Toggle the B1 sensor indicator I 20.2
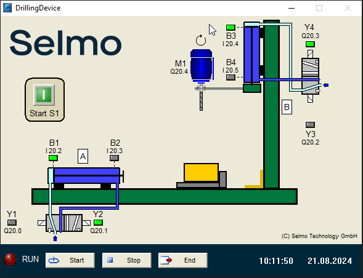363x278 pixels. [x=53, y=158]
